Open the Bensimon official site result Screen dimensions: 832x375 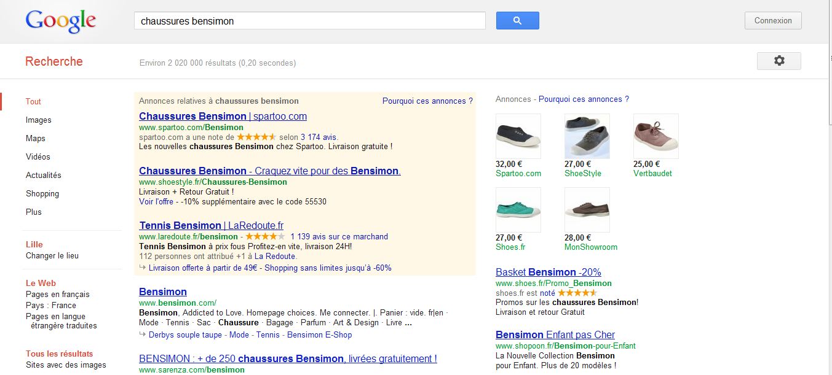click(x=163, y=292)
